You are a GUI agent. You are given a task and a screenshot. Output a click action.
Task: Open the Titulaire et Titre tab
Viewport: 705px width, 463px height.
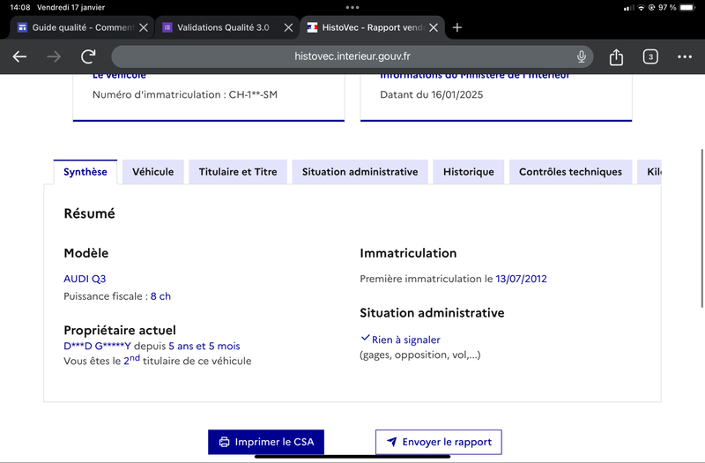238,172
